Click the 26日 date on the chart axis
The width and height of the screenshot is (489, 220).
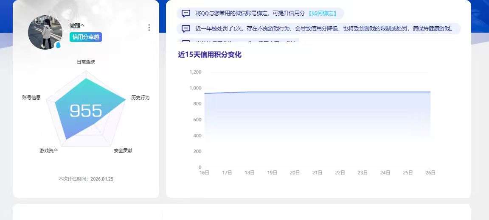pyautogui.click(x=430, y=173)
